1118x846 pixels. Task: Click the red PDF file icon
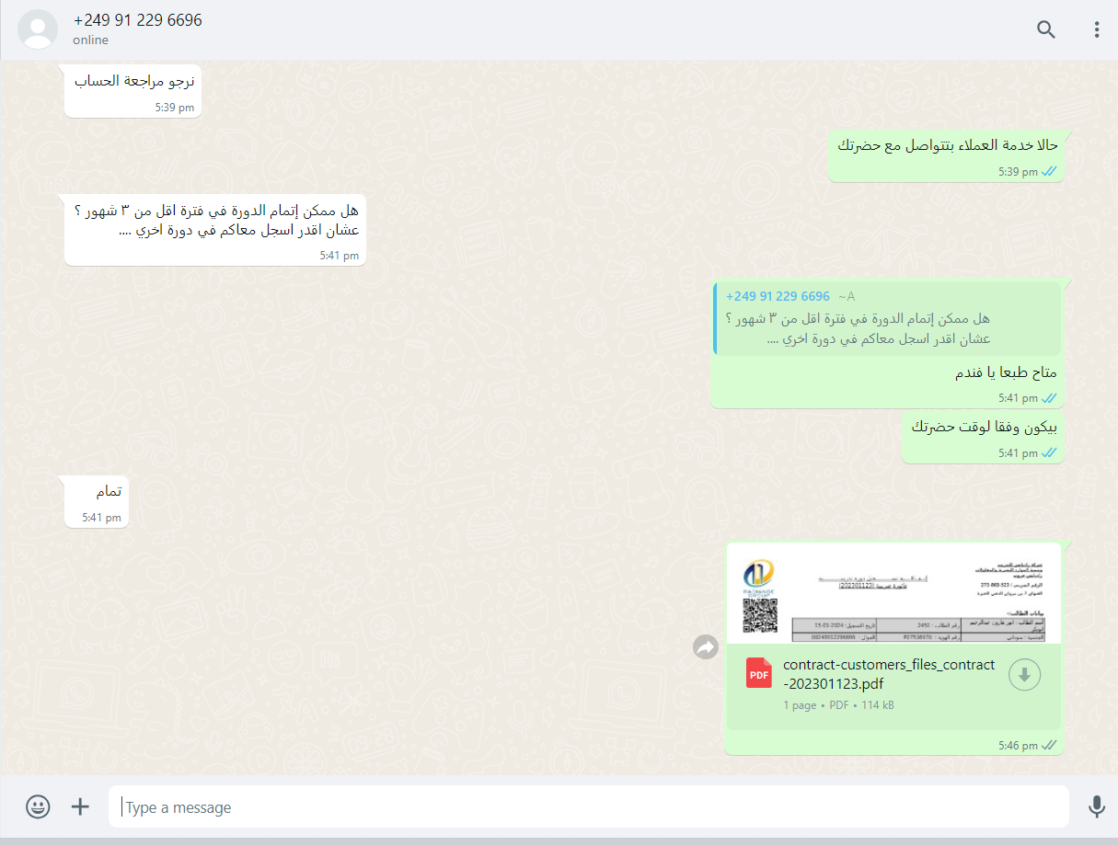click(x=759, y=673)
